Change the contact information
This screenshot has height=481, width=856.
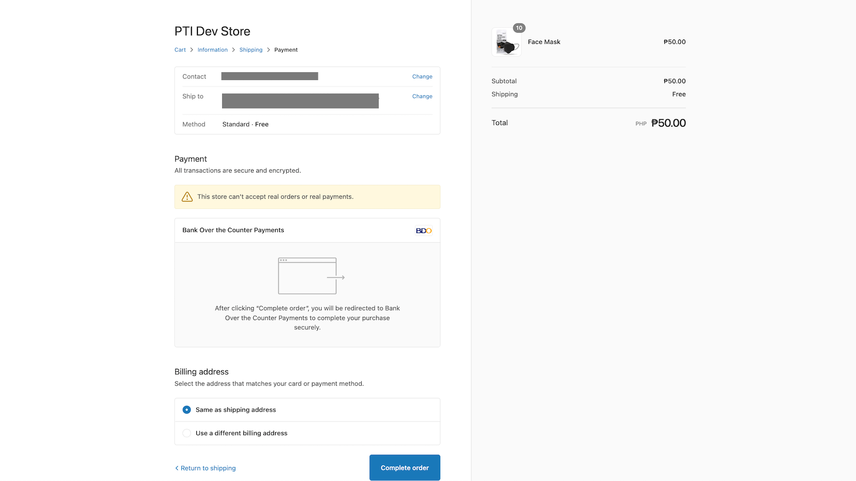click(x=422, y=76)
